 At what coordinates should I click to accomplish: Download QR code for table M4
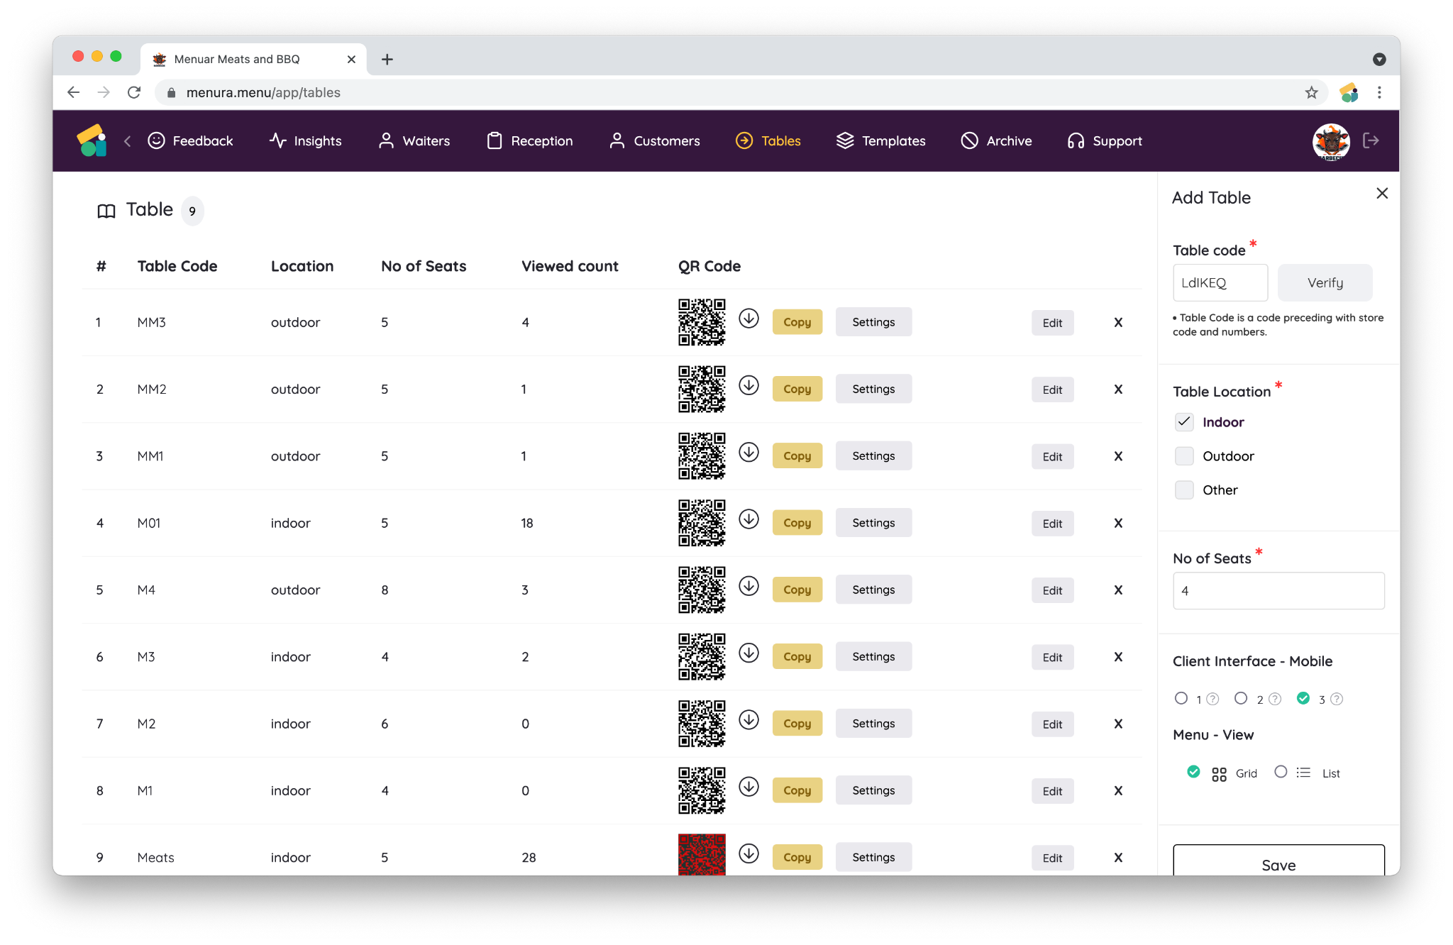point(748,586)
